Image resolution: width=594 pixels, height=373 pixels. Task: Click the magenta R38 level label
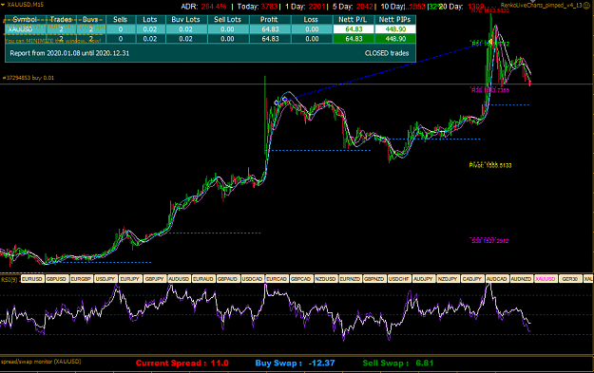[x=489, y=90]
